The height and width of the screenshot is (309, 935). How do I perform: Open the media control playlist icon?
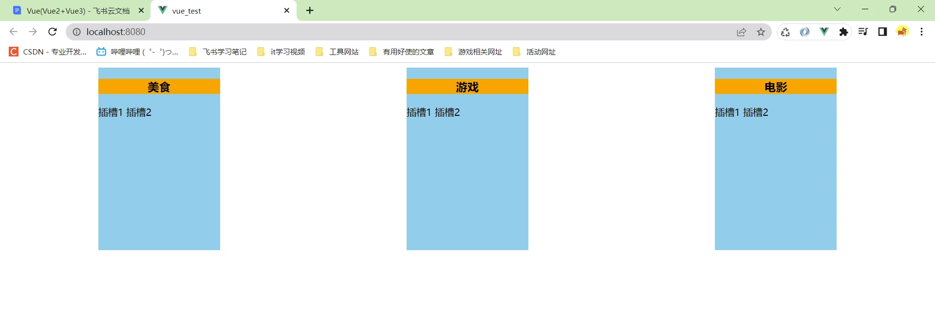863,32
